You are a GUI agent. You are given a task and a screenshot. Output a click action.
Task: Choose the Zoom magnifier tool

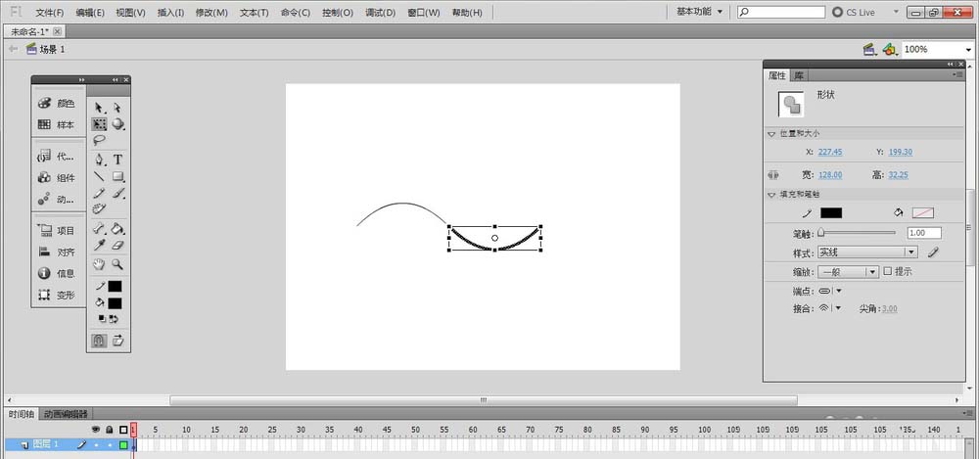(118, 264)
